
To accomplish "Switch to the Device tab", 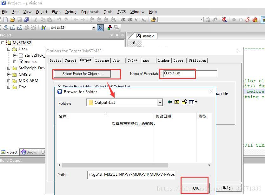I will [55, 60].
